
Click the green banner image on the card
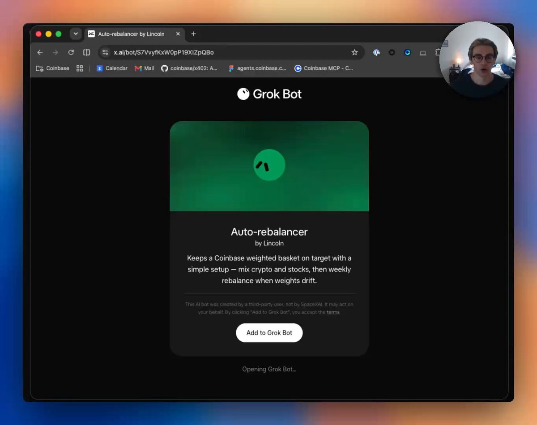(269, 166)
